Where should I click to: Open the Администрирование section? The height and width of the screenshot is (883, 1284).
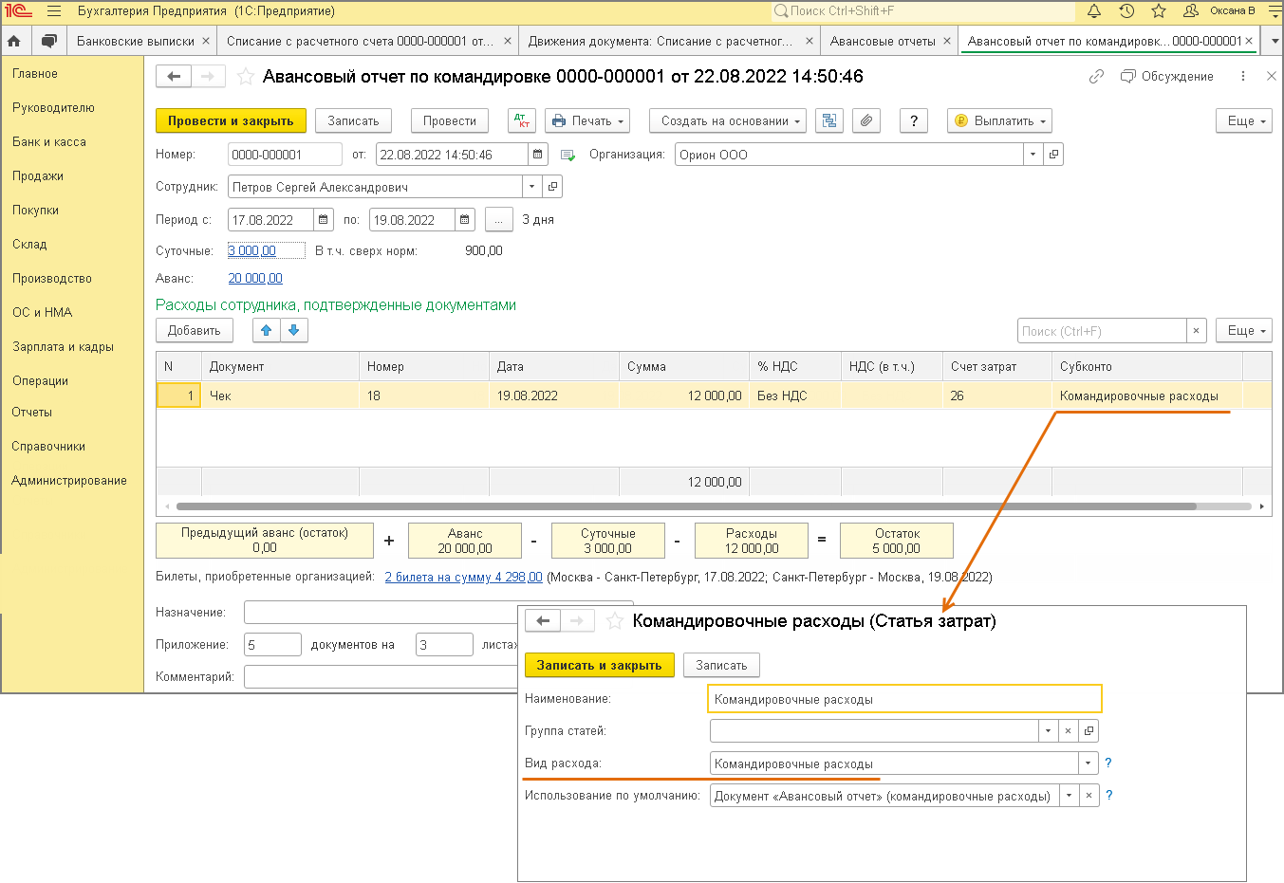pos(69,481)
